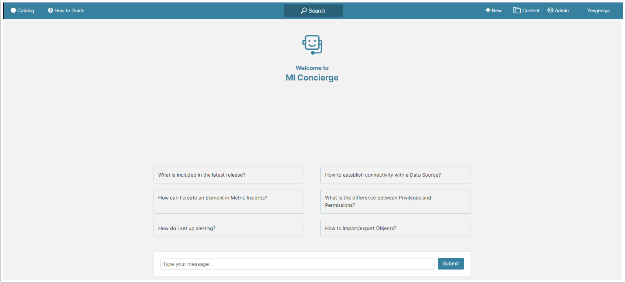The width and height of the screenshot is (626, 283).
Task: Open the Admin menu
Action: pyautogui.click(x=558, y=11)
